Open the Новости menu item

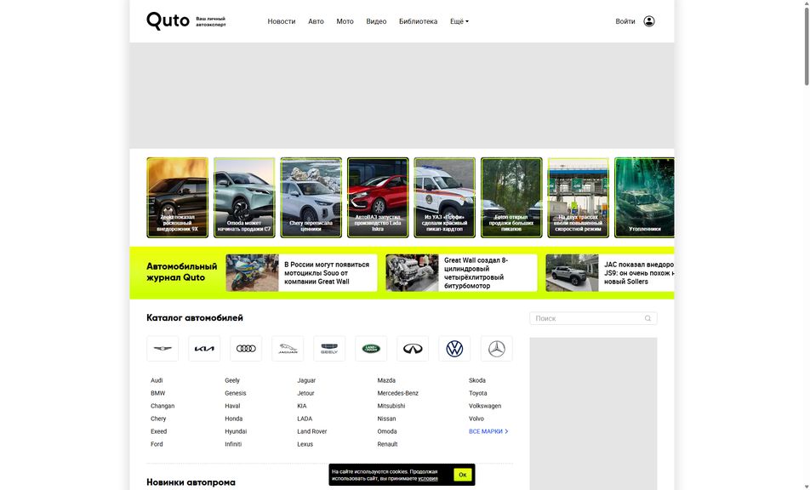tap(282, 21)
